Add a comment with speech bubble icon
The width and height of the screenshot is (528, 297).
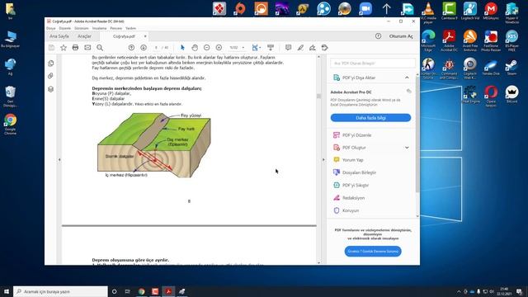(288, 48)
